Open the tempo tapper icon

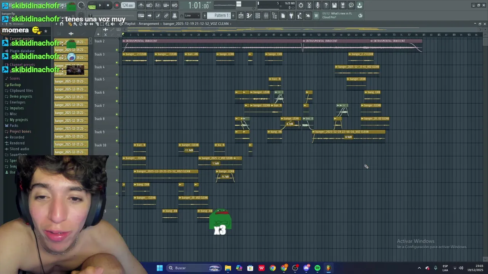tap(300, 16)
